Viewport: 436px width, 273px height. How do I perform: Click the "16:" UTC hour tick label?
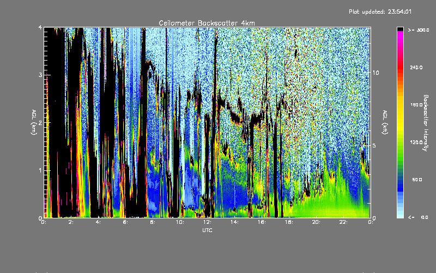click(x=262, y=222)
